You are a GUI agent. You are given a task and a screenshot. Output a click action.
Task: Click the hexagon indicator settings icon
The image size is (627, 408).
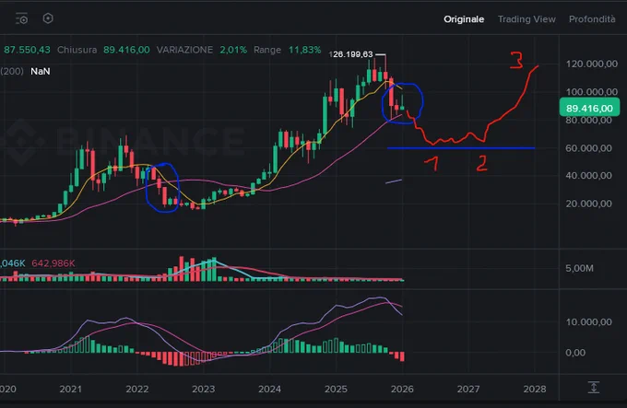pyautogui.click(x=48, y=18)
